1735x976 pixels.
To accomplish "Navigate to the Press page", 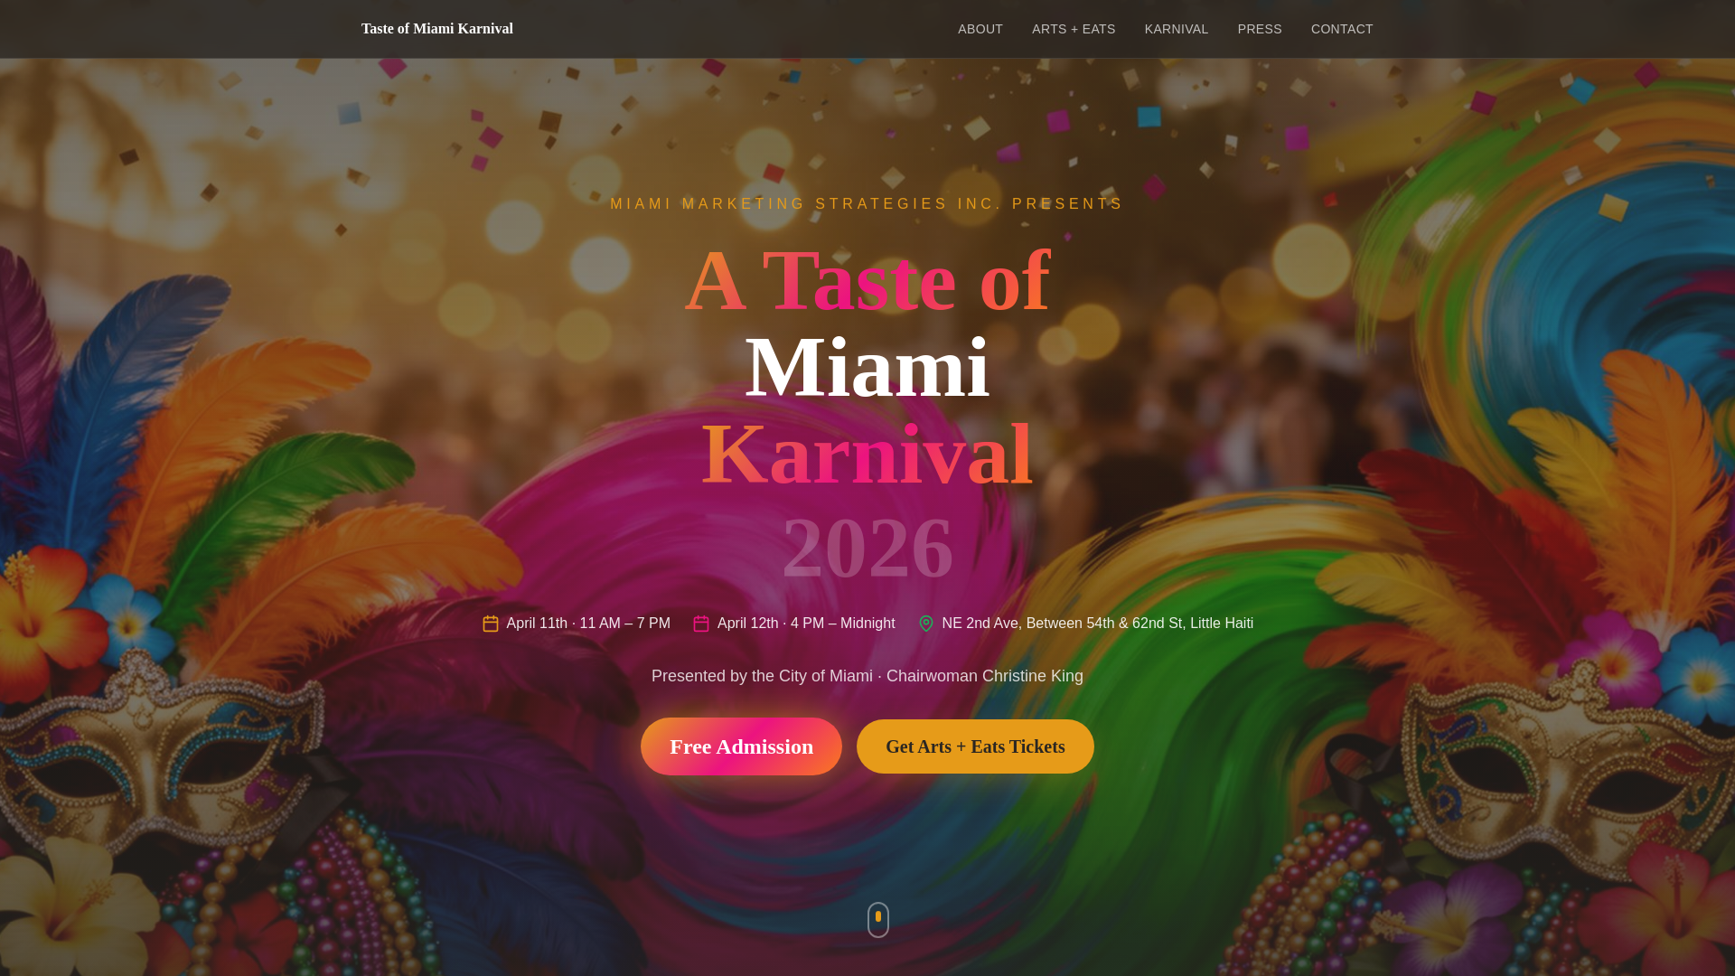I will coord(1260,29).
